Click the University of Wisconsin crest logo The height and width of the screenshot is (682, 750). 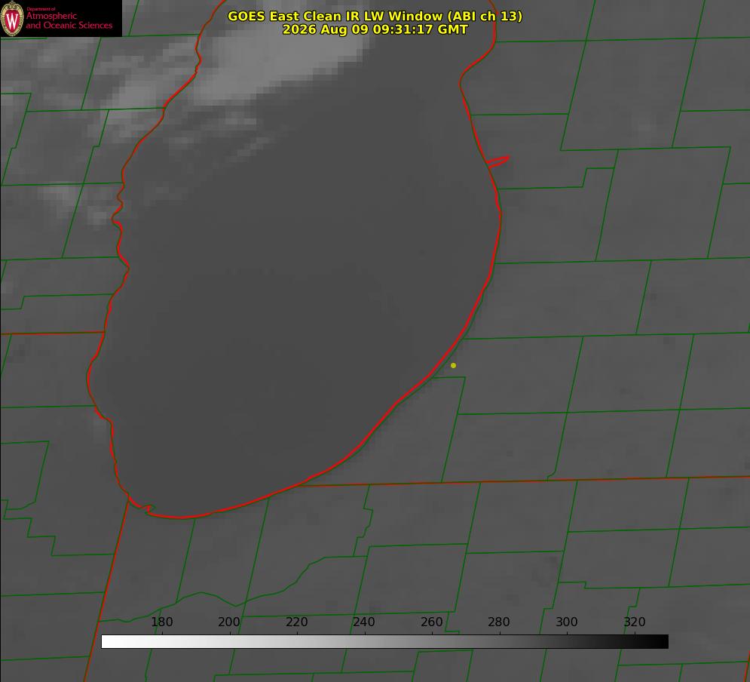pyautogui.click(x=12, y=18)
